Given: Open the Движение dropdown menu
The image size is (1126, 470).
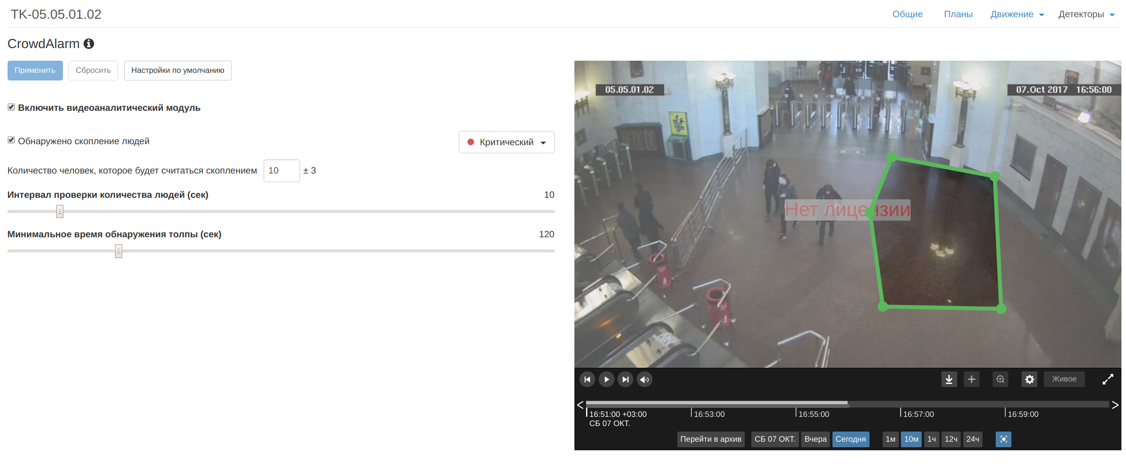Looking at the screenshot, I should pyautogui.click(x=1017, y=14).
